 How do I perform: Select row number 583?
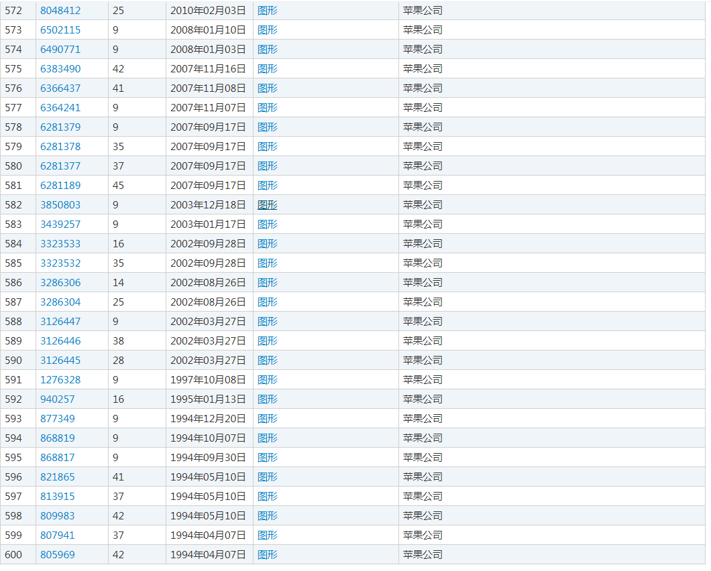point(13,225)
